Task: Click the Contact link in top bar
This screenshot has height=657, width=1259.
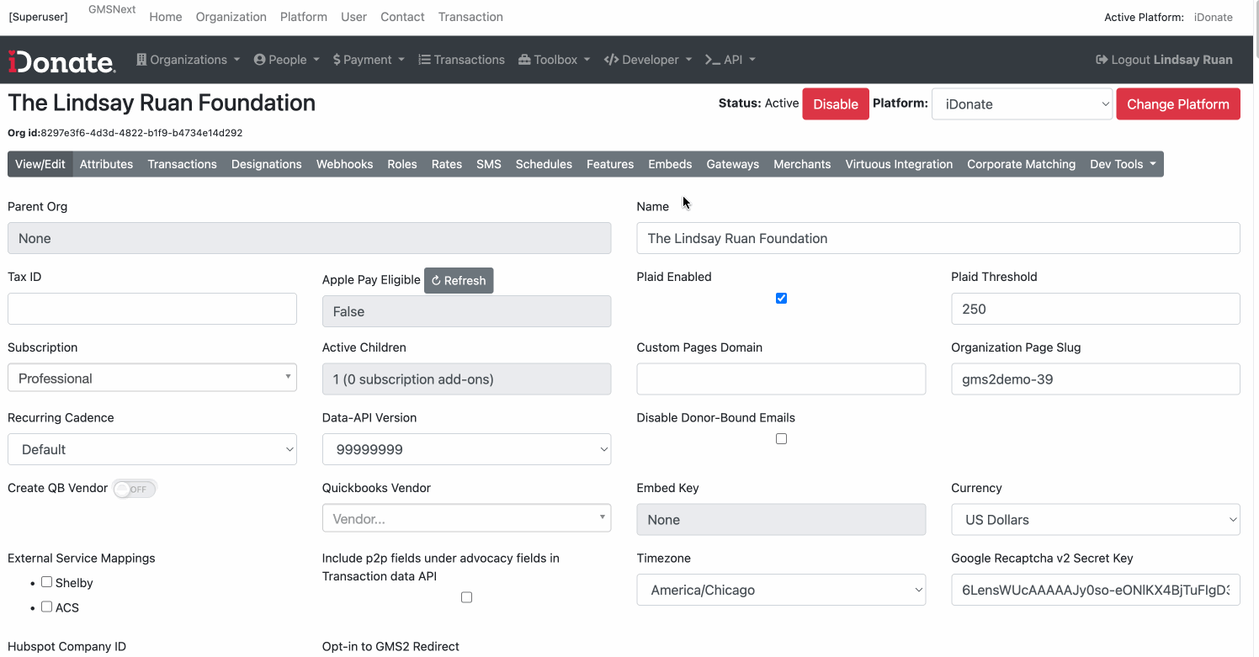Action: 402,17
